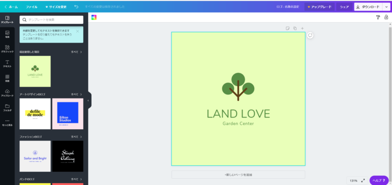The height and width of the screenshot is (185, 392).
Task: Add notes to the page icon
Action: click(x=288, y=28)
